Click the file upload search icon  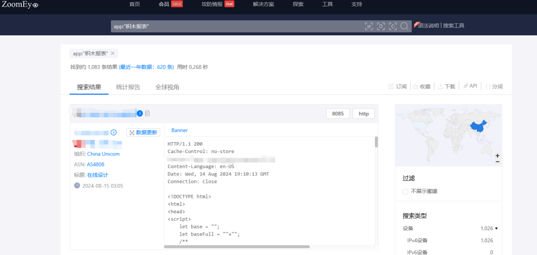pyautogui.click(x=381, y=26)
